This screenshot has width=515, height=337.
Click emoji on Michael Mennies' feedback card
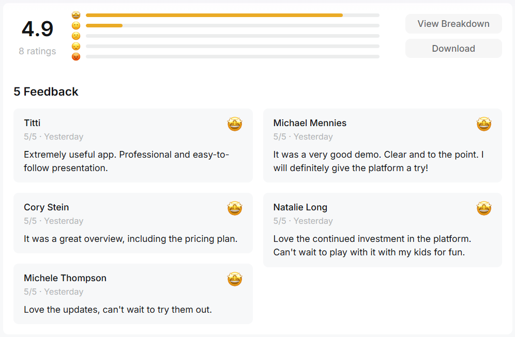click(x=484, y=124)
